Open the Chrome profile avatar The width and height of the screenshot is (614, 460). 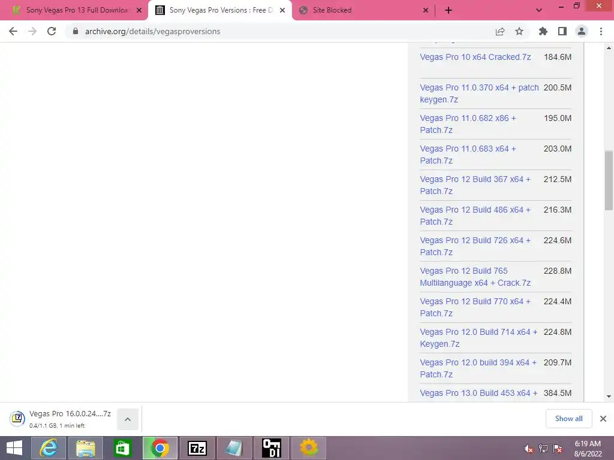(x=582, y=31)
